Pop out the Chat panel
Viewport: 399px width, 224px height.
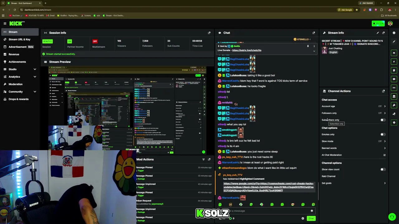click(x=314, y=33)
